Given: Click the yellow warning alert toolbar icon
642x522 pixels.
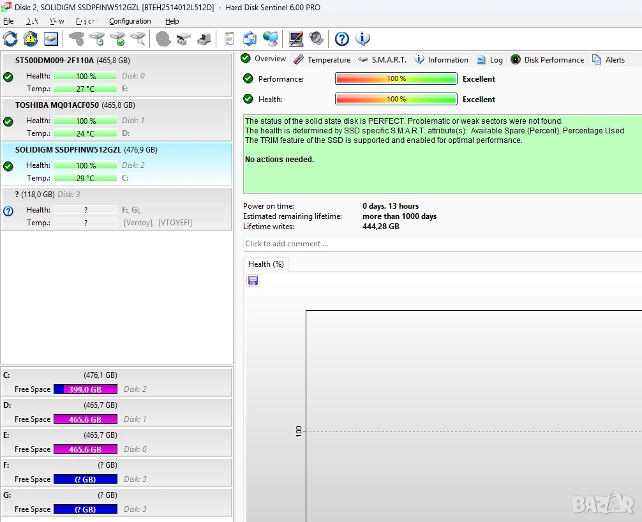Looking at the screenshot, I should click(31, 39).
